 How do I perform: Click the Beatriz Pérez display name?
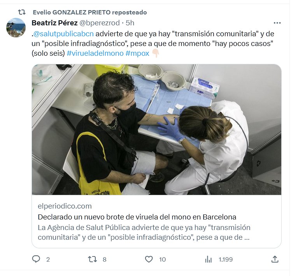pos(54,23)
